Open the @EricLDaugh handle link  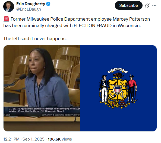[29, 9]
